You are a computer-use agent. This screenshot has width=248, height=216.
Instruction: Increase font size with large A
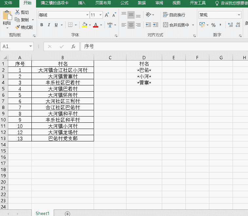pyautogui.click(x=107, y=15)
